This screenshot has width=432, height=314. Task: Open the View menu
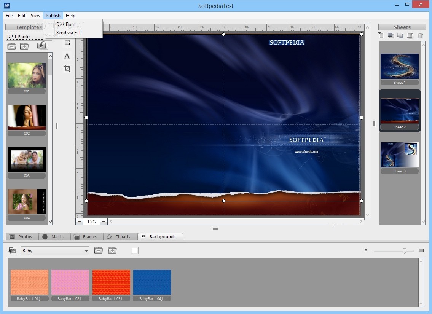click(x=35, y=16)
